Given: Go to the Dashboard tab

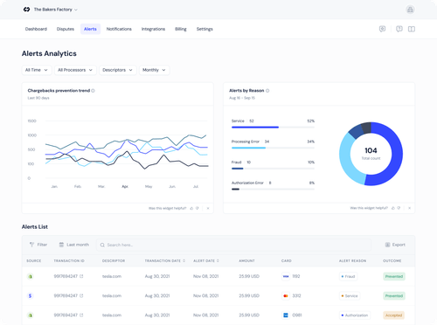Looking at the screenshot, I should [36, 29].
